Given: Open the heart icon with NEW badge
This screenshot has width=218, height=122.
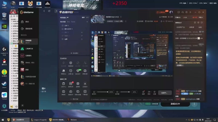Looking at the screenshot, I should coord(78,71).
